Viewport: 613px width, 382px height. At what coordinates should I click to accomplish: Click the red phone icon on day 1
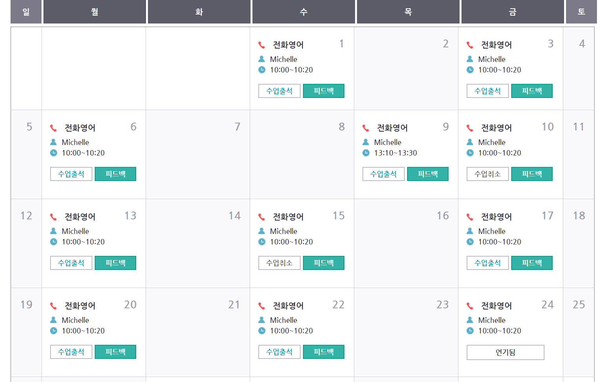click(262, 45)
